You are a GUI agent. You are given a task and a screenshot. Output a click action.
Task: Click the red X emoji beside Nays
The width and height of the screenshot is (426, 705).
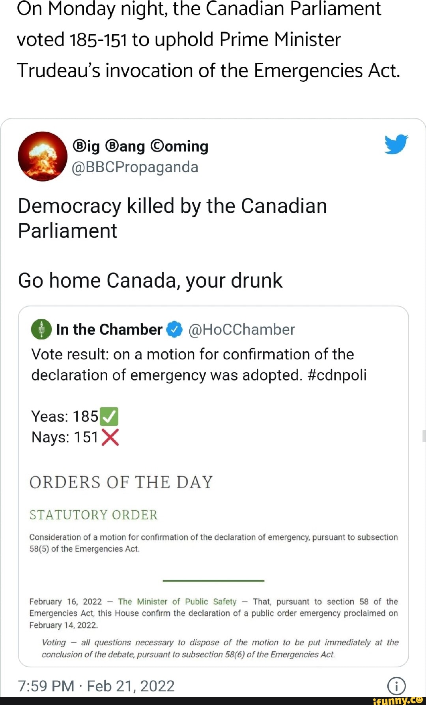[x=110, y=437]
